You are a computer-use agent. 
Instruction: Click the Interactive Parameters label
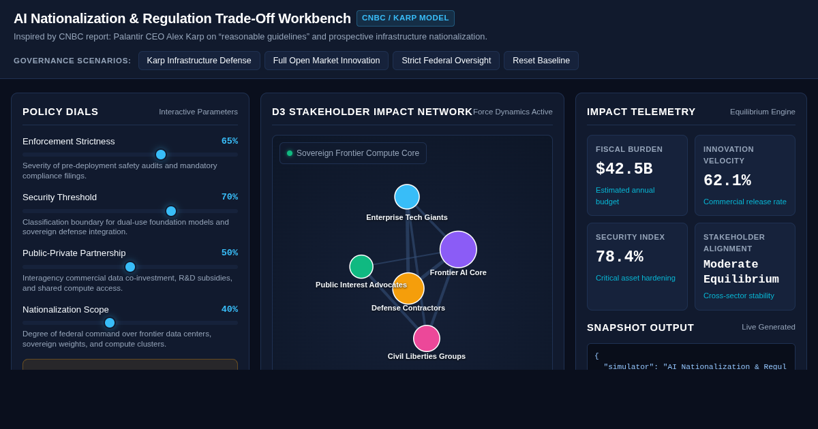click(x=198, y=112)
